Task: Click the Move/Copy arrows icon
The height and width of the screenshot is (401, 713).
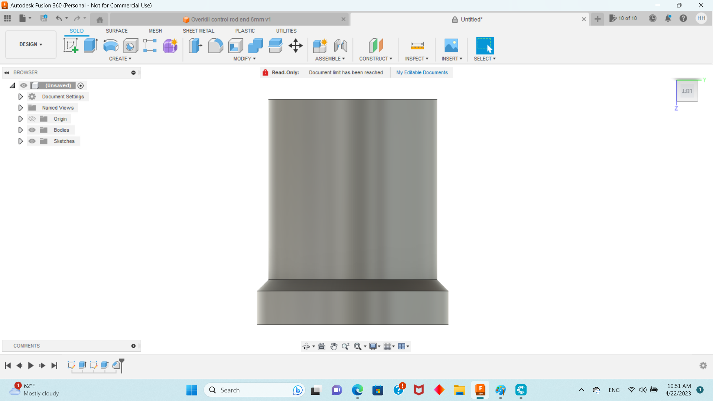Action: 296,46
